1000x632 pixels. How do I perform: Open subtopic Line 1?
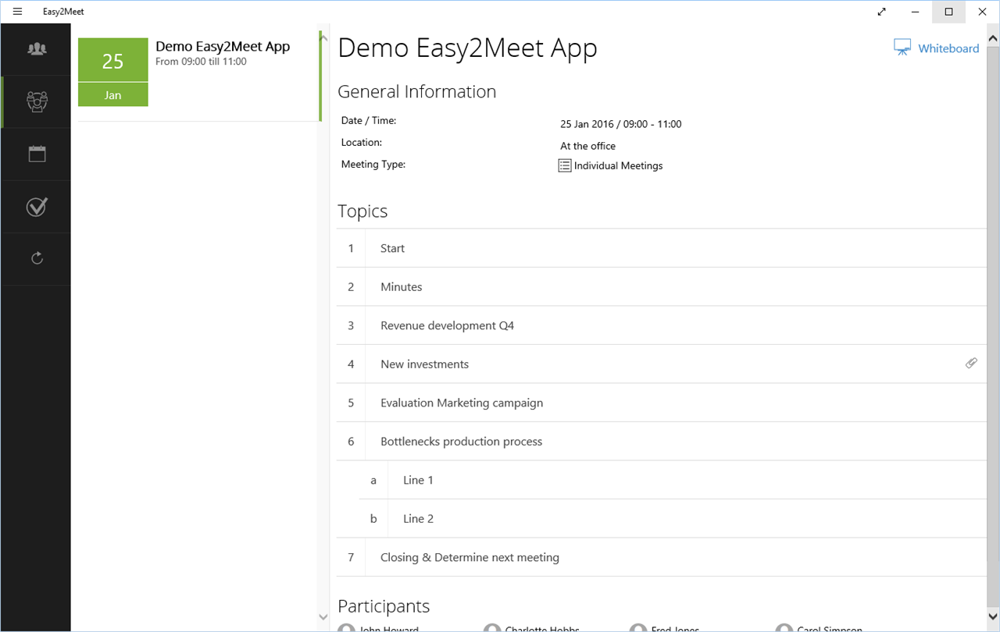click(x=673, y=480)
